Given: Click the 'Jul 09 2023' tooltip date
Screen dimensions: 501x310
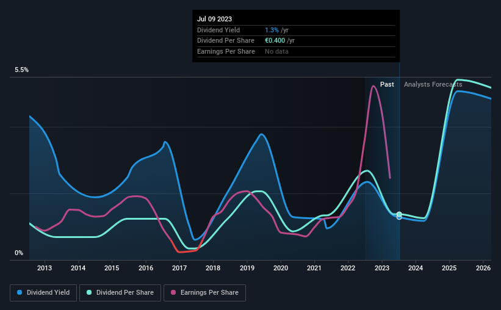Looking at the screenshot, I should (214, 19).
